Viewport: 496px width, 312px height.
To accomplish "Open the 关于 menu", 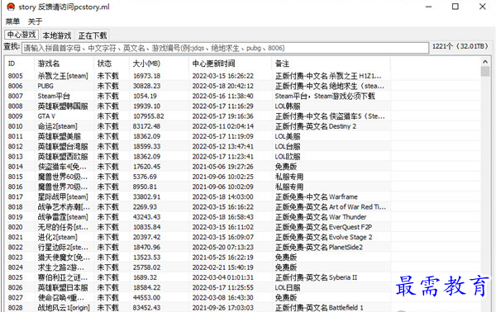I will pyautogui.click(x=35, y=21).
